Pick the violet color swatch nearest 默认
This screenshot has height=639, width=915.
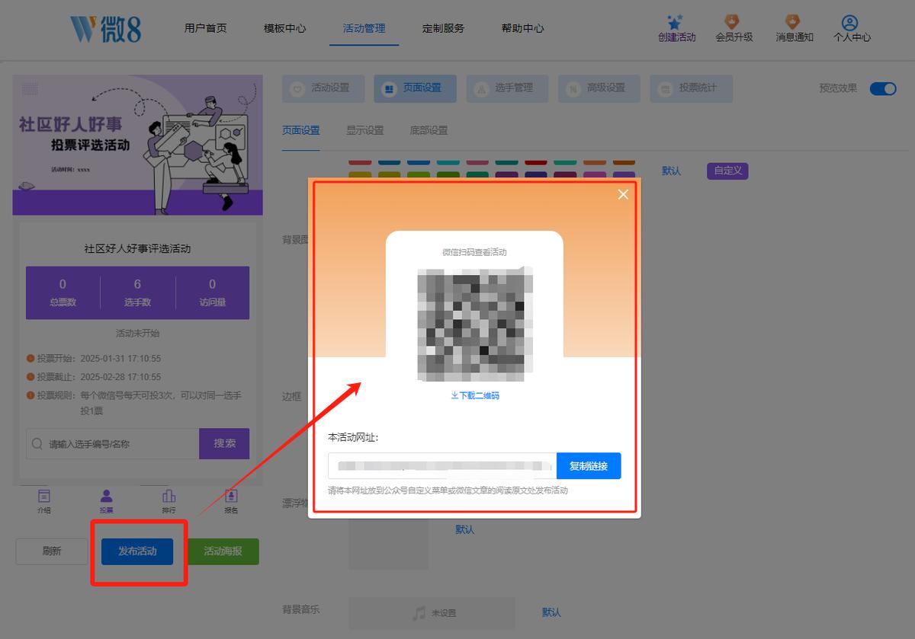pyautogui.click(x=624, y=175)
